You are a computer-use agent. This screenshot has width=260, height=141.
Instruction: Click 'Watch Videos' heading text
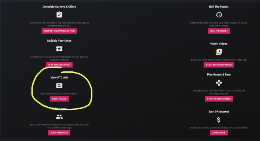[219, 44]
